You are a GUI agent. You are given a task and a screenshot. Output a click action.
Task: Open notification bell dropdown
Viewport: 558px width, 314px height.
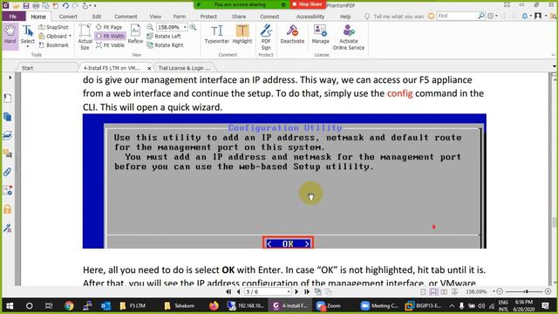530,16
